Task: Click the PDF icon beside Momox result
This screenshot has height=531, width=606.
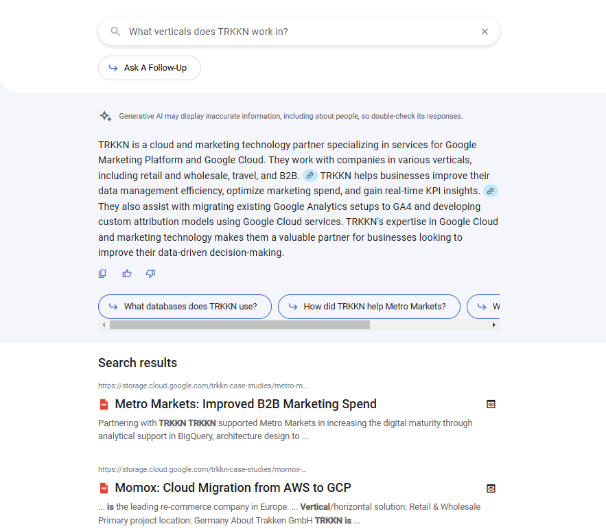Action: (x=104, y=488)
